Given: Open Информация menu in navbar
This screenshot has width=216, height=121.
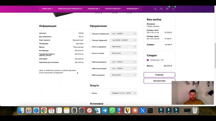Looking at the screenshot, I should 133,9.
